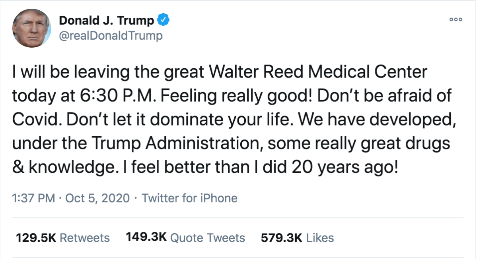
Task: Click the 20 years ago! text
Action: 345,166
